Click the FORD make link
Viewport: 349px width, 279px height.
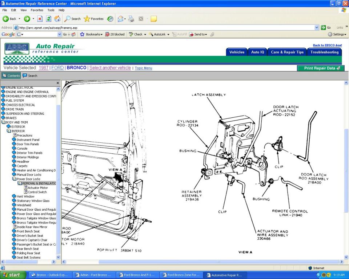[x=57, y=68]
